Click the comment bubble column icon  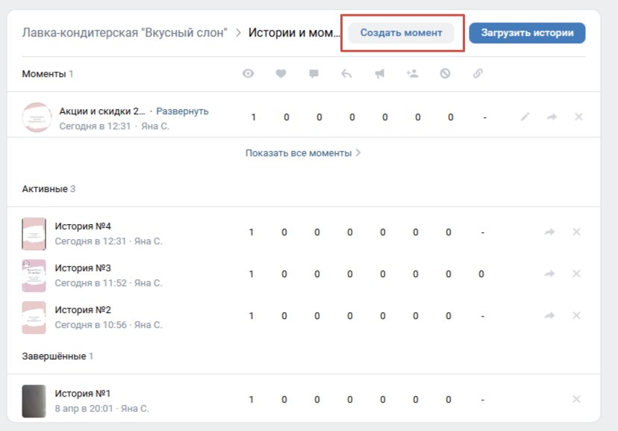point(313,74)
